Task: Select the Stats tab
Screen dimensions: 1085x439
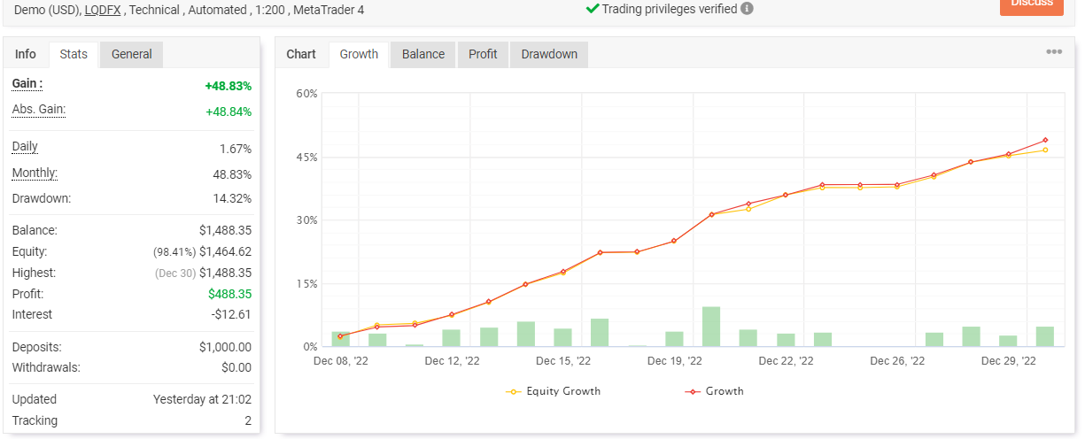Action: (74, 54)
